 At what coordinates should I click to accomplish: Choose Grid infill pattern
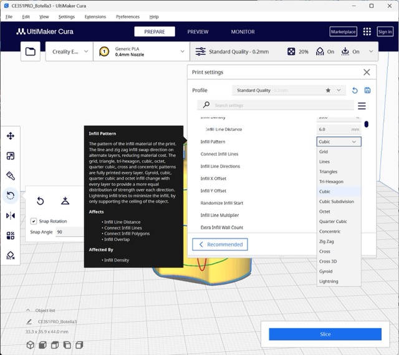339,152
